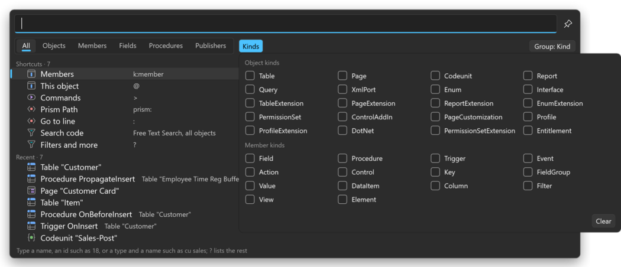
Task: Tick the PageExtension checkbox
Action: point(342,103)
